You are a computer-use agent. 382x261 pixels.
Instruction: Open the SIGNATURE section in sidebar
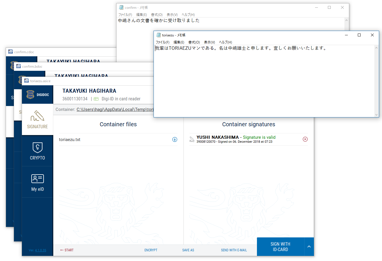tap(37, 119)
